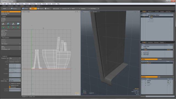Toggle the Create UV tool enable checkbox in Pipeline

click(x=142, y=63)
